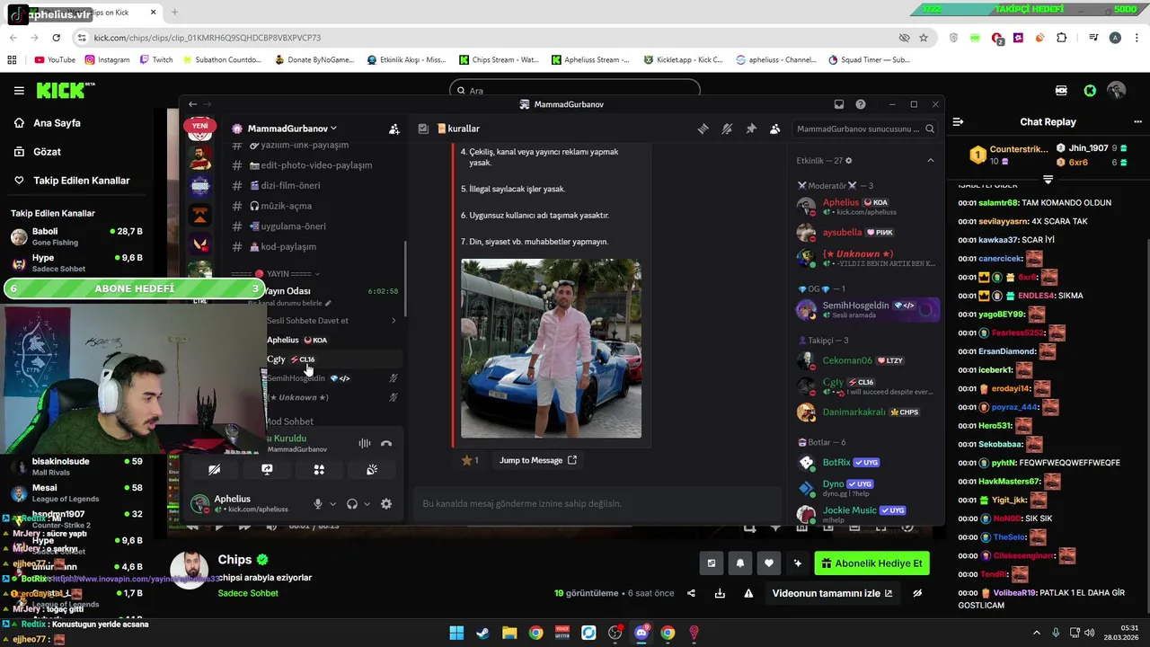Collapse Chat Replay panel arrow icon
This screenshot has height=647, width=1150.
958,122
